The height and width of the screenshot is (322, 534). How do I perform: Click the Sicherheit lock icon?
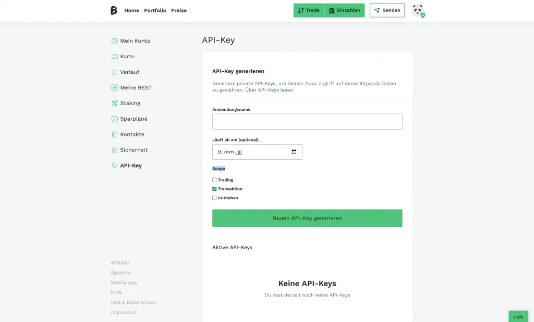(115, 150)
